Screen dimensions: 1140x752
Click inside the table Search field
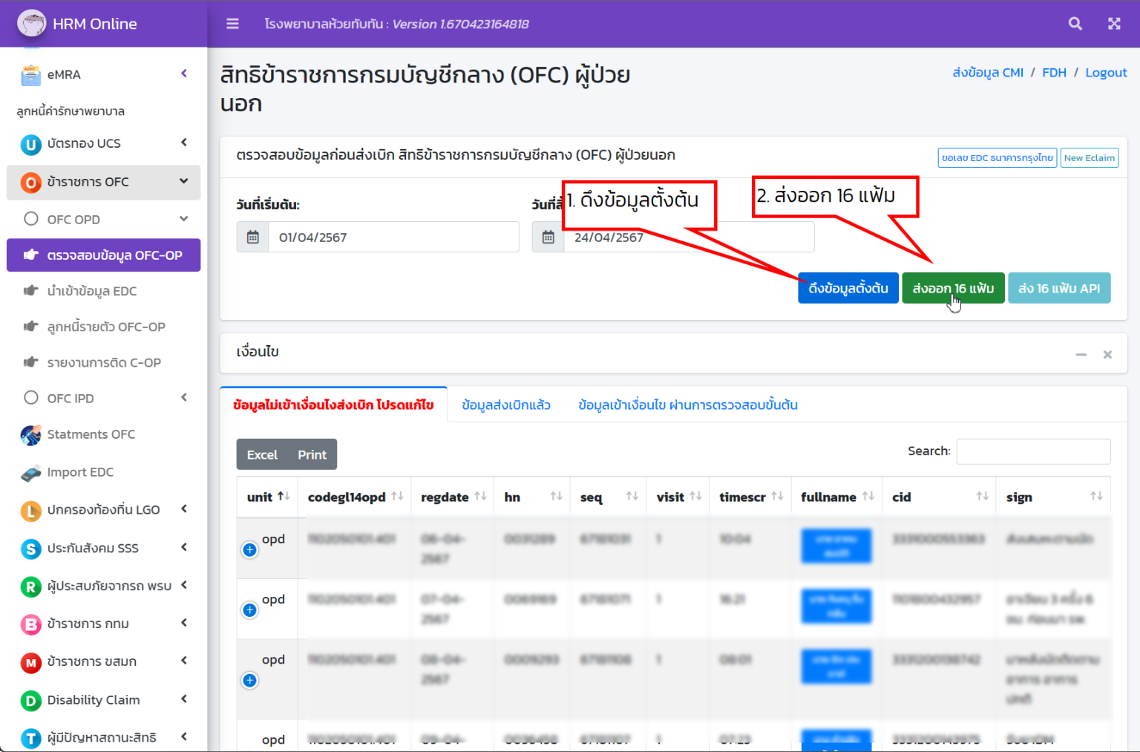pos(1033,451)
